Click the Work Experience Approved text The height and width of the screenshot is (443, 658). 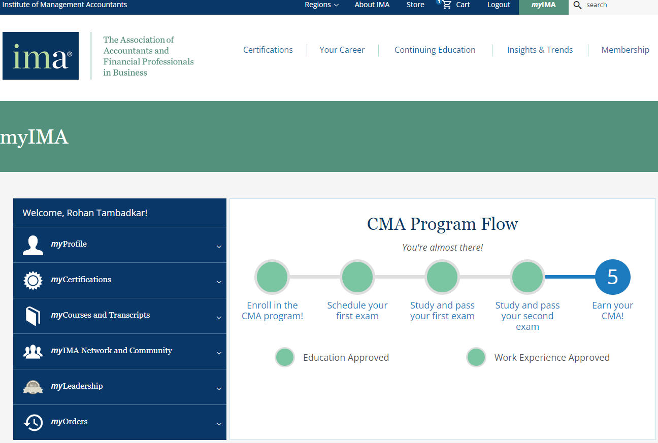pyautogui.click(x=552, y=358)
